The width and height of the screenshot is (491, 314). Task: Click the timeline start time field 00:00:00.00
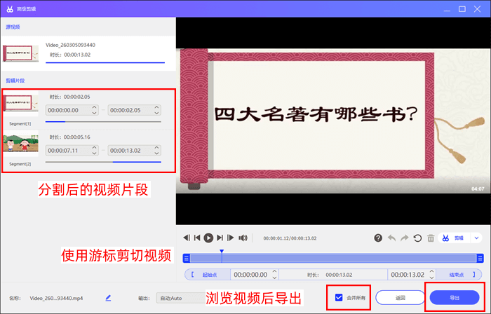(250, 275)
